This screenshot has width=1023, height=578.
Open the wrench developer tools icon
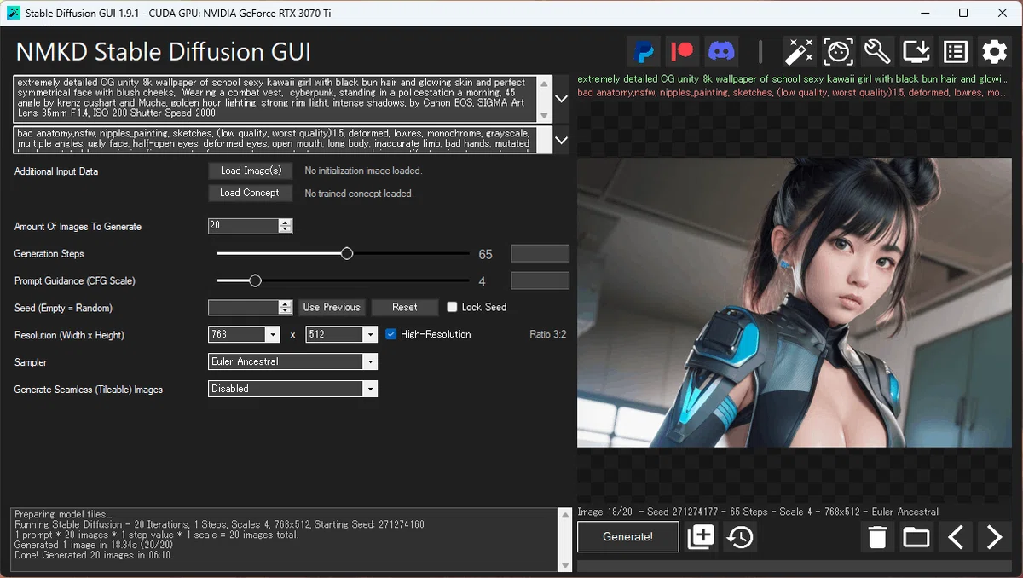(x=877, y=52)
